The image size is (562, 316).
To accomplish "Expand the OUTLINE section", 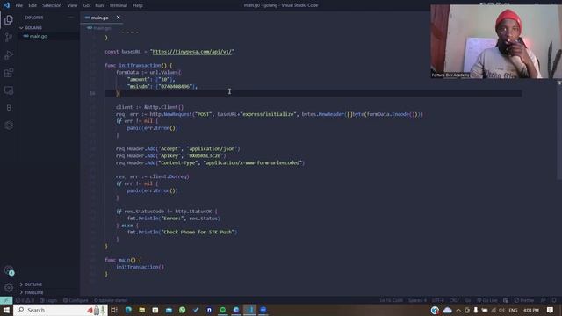I will click(33, 284).
